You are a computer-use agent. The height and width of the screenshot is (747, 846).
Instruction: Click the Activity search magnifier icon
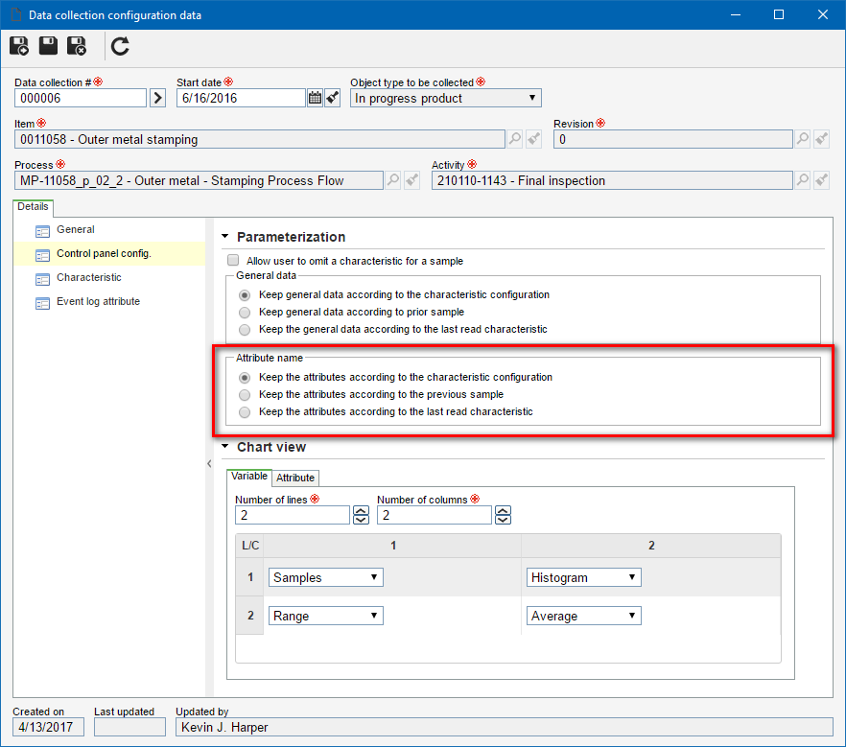(x=803, y=180)
